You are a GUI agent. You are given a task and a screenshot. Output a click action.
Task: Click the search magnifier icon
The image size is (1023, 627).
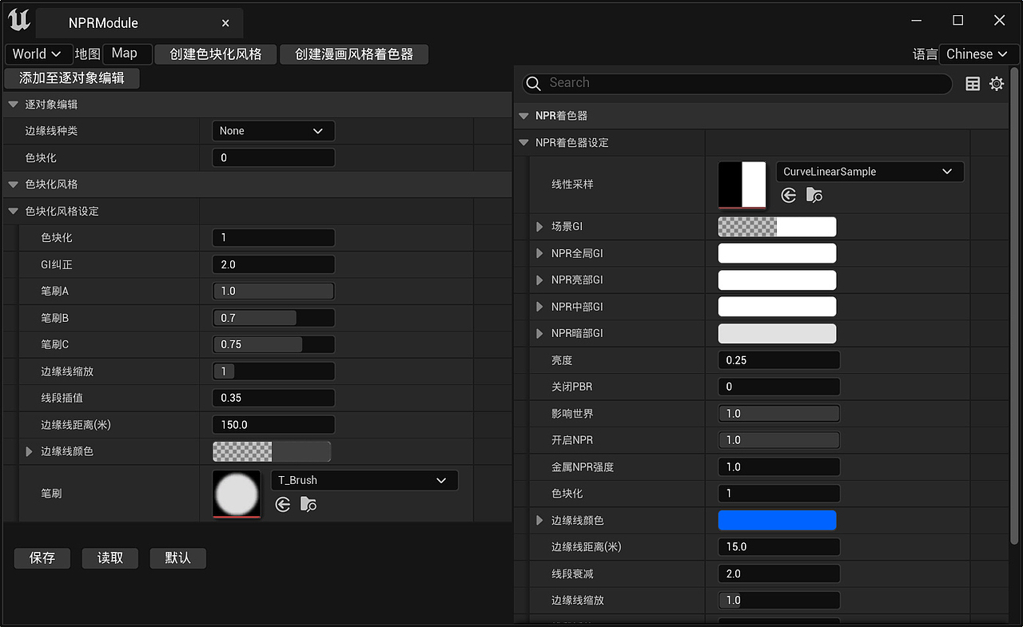(532, 83)
